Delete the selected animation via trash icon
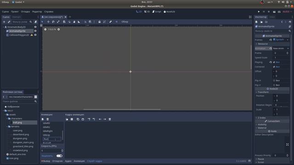Viewport: 294px width, 165px height. pyautogui.click(x=48, y=119)
